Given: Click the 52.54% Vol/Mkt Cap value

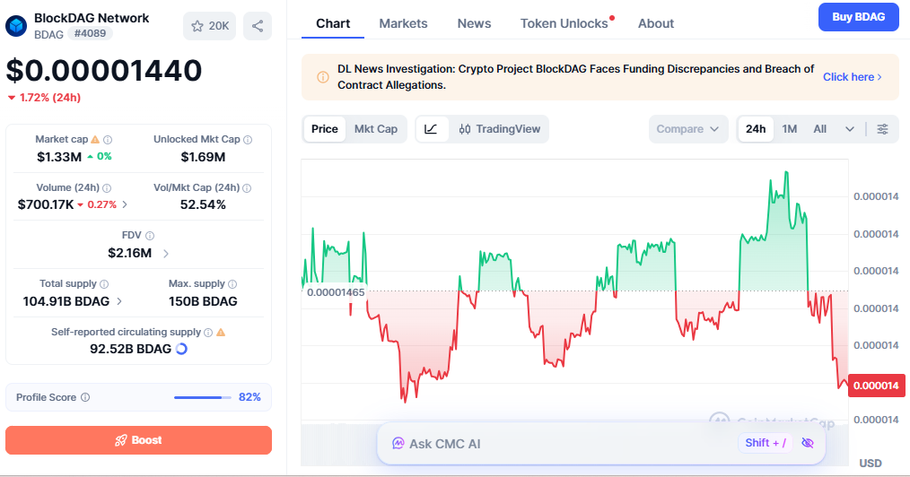Looking at the screenshot, I should (203, 204).
